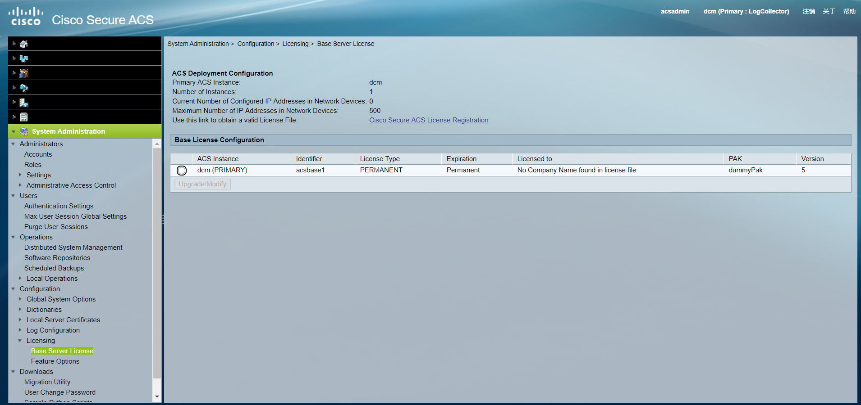Click the System Administration computer gear icon

(x=24, y=131)
